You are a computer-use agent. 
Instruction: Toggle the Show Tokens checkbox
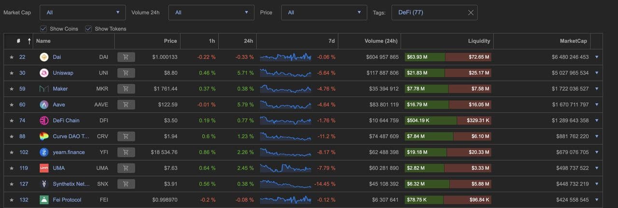click(88, 29)
